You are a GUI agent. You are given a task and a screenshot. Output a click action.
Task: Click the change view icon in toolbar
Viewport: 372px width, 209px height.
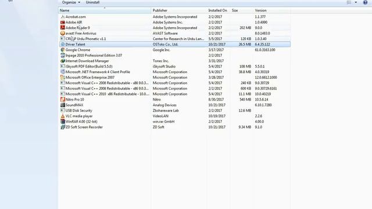349,2
